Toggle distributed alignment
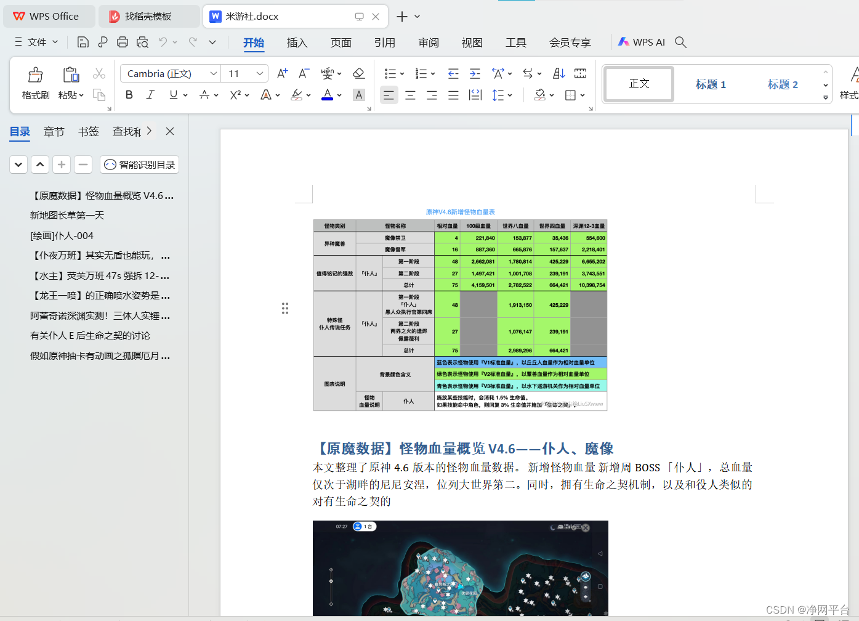Screen dimensions: 859x621 pos(475,95)
